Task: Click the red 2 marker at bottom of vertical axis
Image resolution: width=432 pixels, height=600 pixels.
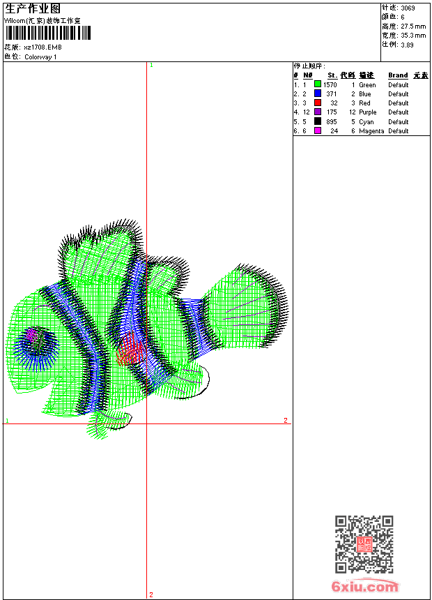Action: coord(151,595)
